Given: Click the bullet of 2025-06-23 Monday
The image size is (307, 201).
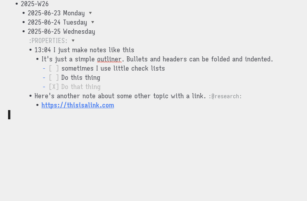Looking at the screenshot, I should (x=23, y=13).
